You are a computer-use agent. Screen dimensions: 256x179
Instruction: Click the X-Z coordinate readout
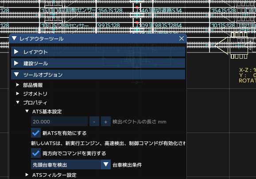(x=247, y=70)
